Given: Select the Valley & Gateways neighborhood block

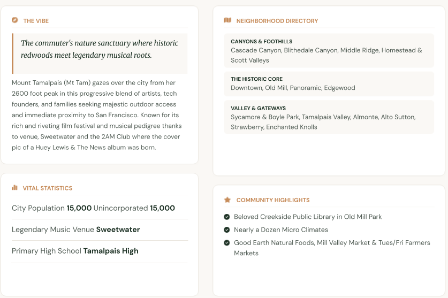Looking at the screenshot, I should (x=329, y=117).
